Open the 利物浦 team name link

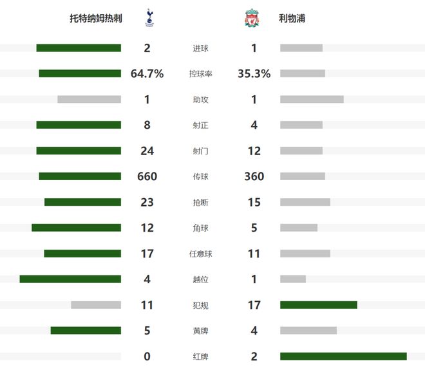[292, 19]
